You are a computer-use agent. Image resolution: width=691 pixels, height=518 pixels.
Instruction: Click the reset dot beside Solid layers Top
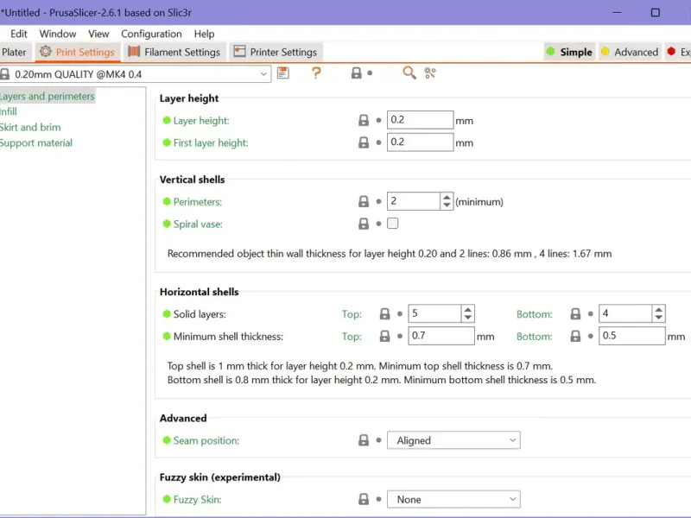coord(400,314)
